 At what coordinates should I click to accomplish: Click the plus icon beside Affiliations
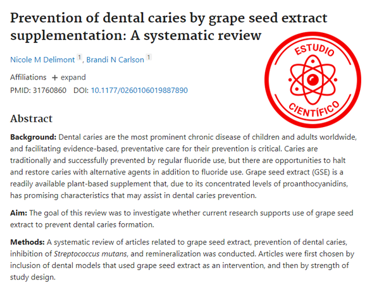point(54,78)
